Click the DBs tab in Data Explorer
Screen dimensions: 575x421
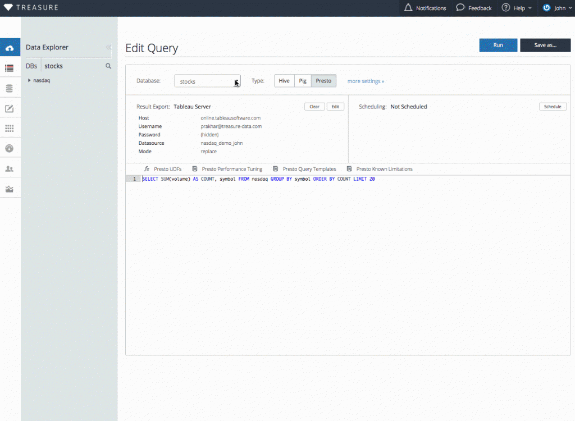coord(31,66)
